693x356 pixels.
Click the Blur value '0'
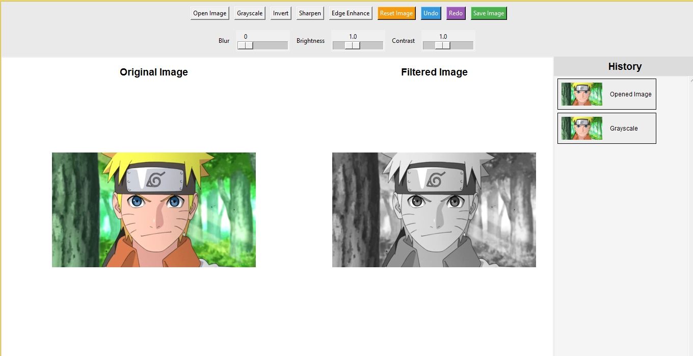pos(246,37)
